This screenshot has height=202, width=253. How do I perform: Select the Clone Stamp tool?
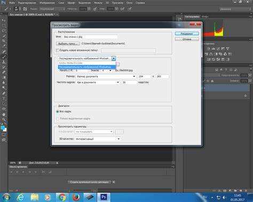pos(4,62)
